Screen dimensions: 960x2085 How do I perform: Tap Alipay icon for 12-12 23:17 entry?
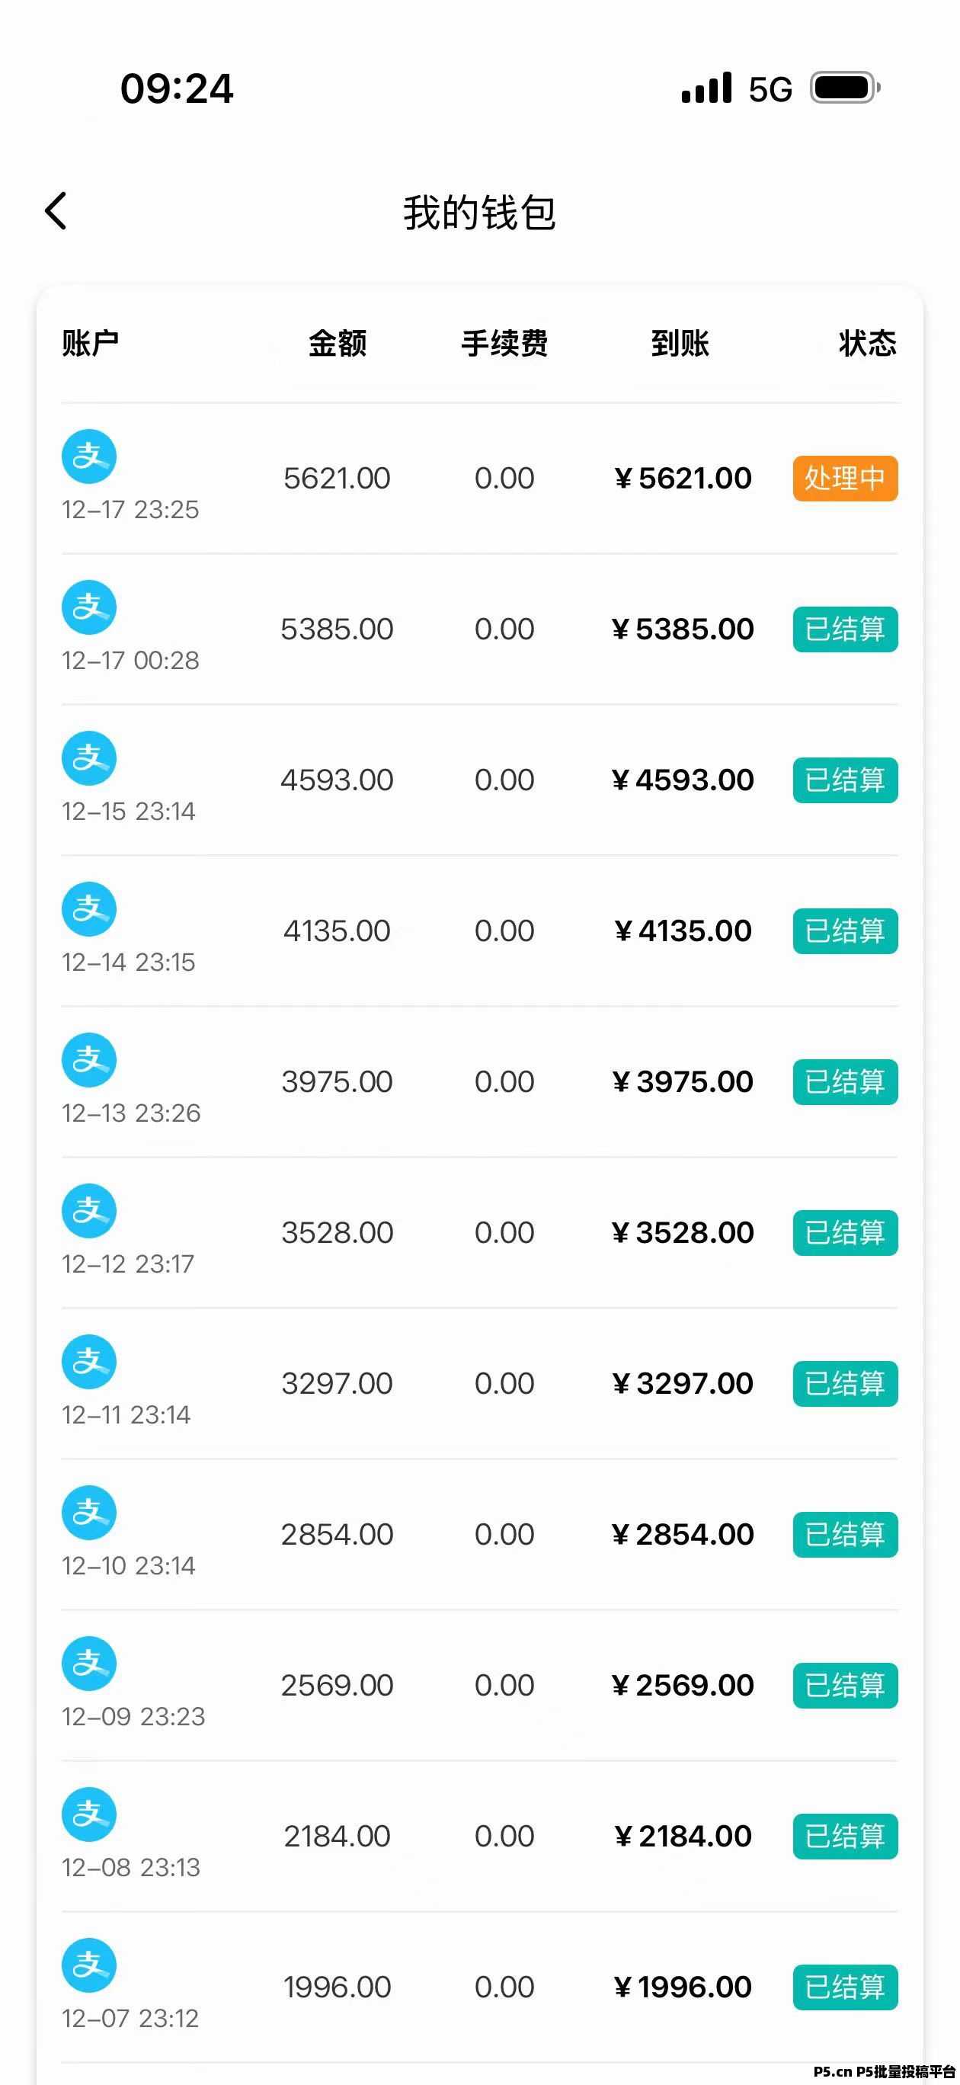coord(89,1211)
